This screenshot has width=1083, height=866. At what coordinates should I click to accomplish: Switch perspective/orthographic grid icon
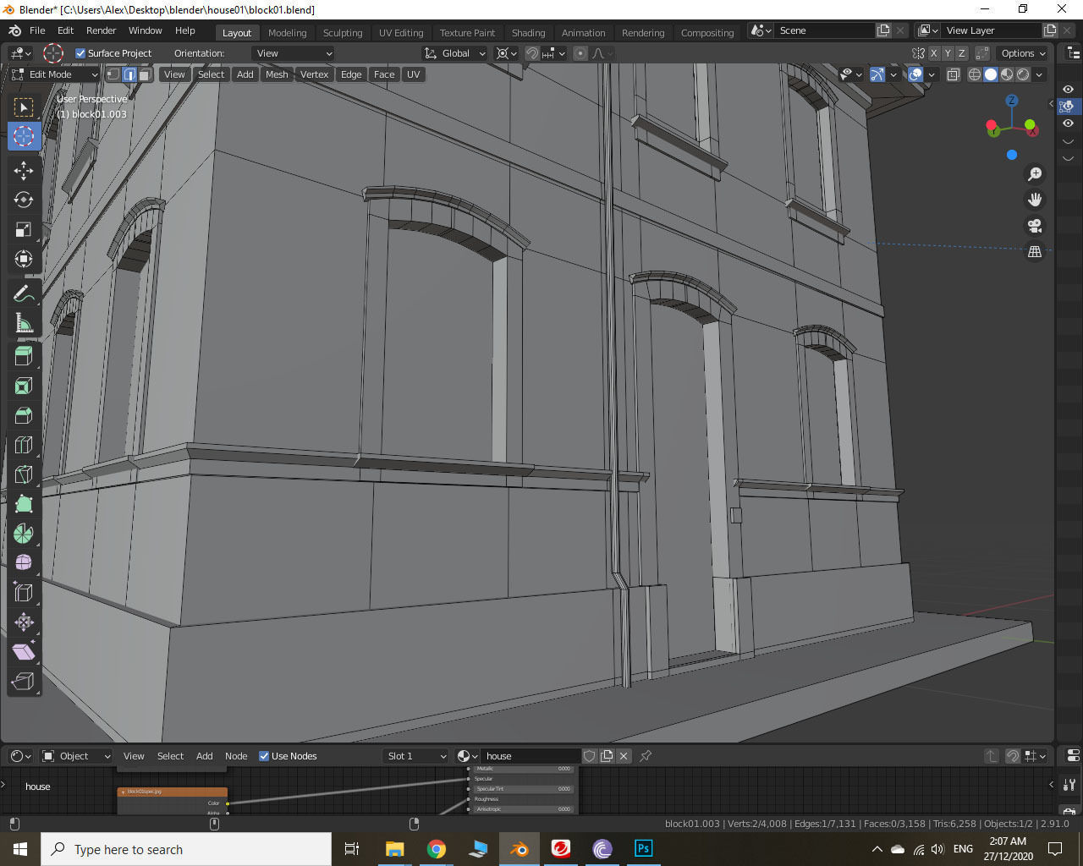pyautogui.click(x=1035, y=251)
